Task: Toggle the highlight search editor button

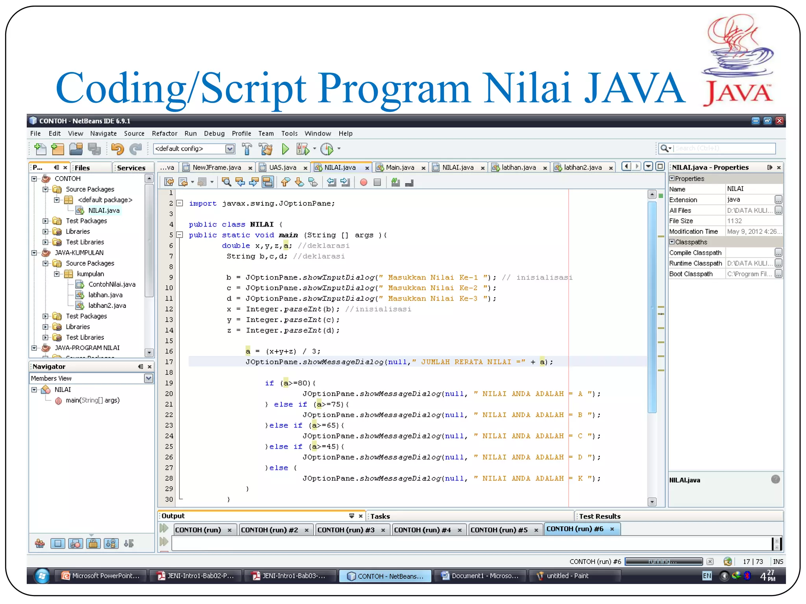Action: (x=268, y=182)
